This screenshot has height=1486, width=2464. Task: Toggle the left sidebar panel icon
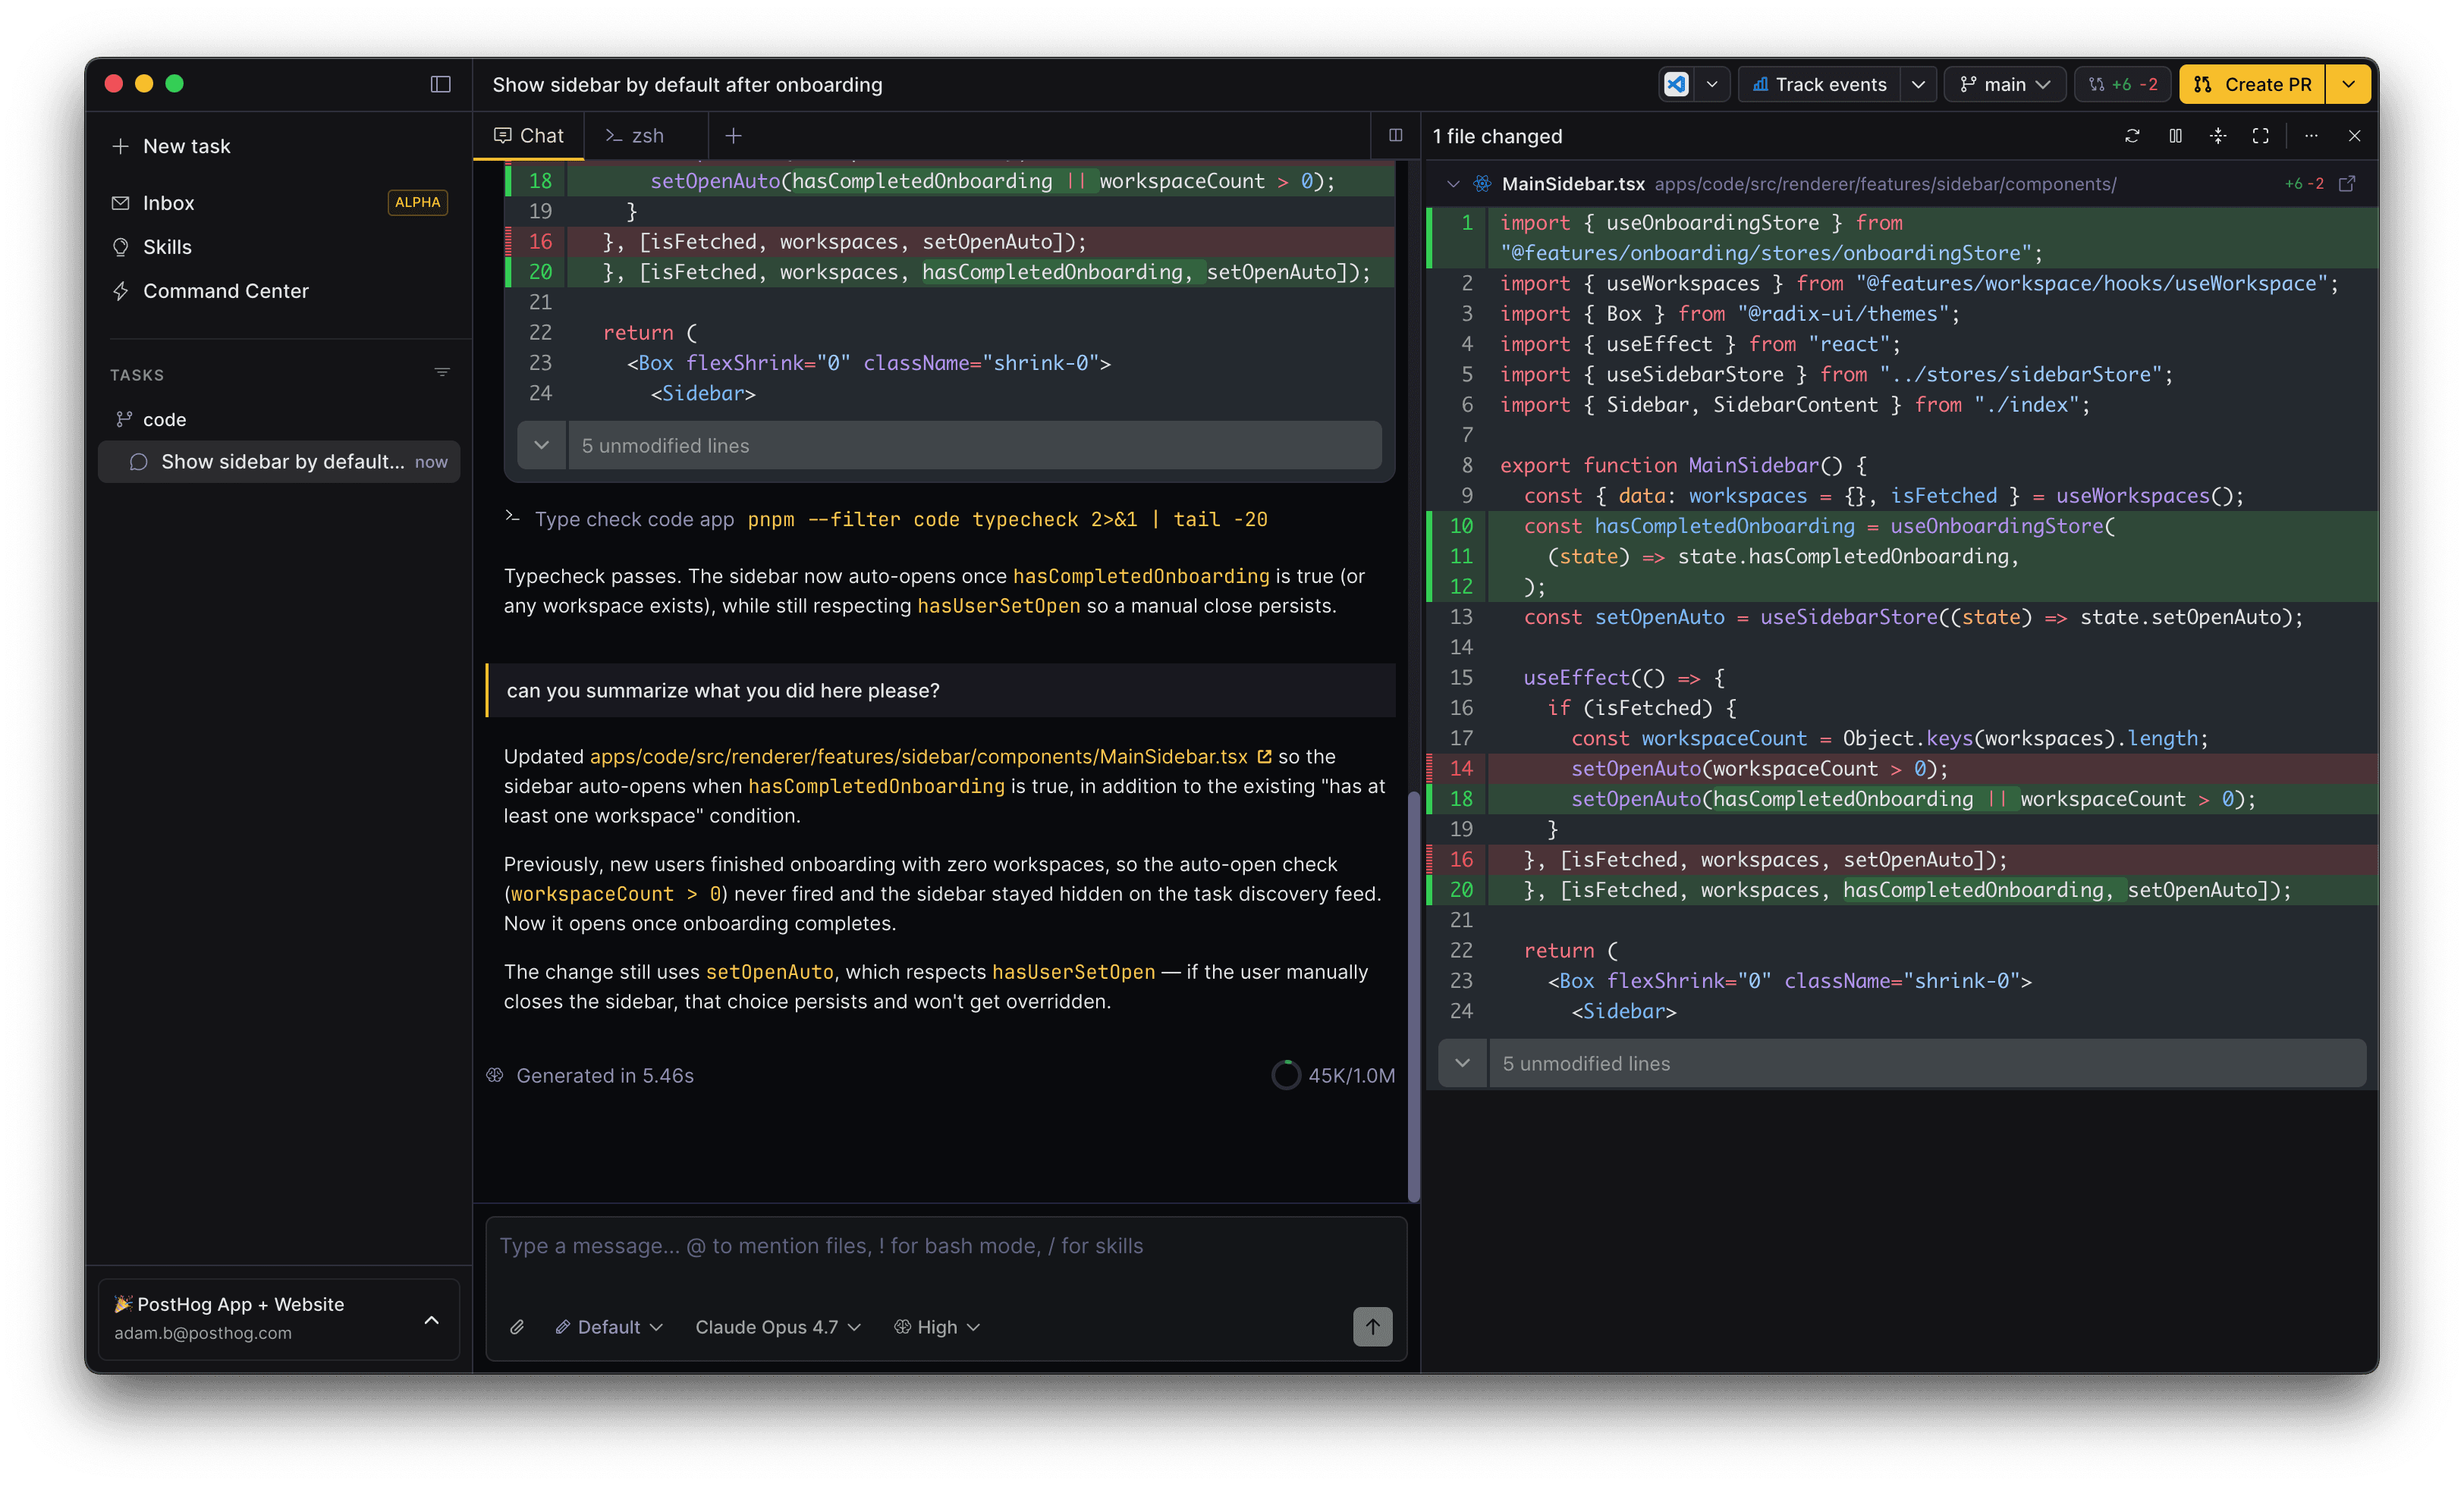tap(440, 84)
